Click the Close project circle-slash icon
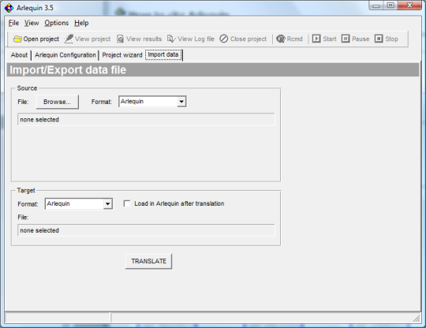Image resolution: width=426 pixels, height=328 pixels. click(223, 39)
